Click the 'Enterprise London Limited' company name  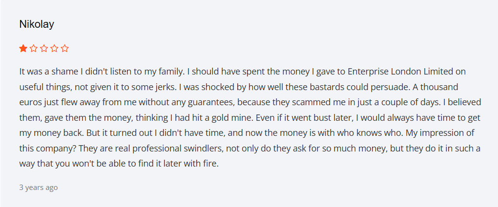pos(401,72)
